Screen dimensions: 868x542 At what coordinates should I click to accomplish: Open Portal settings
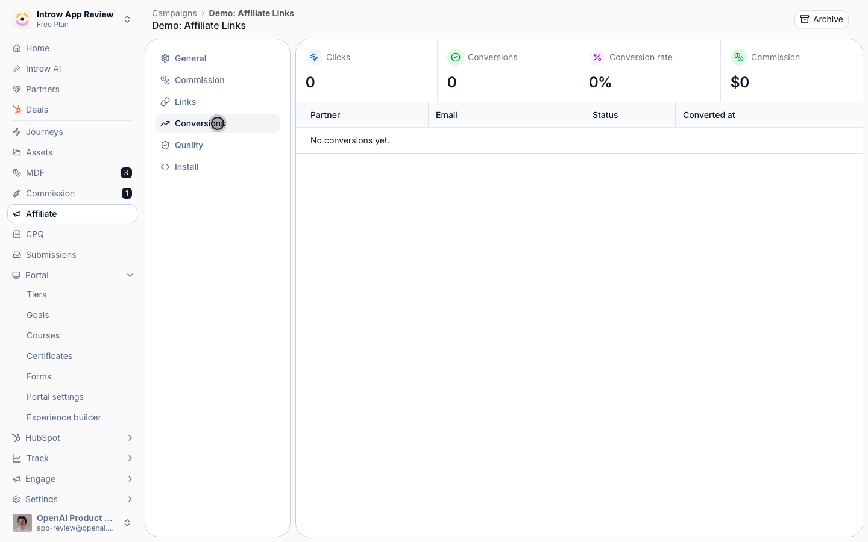[55, 397]
